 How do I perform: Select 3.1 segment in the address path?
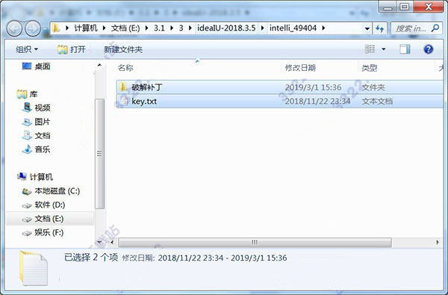coord(159,28)
